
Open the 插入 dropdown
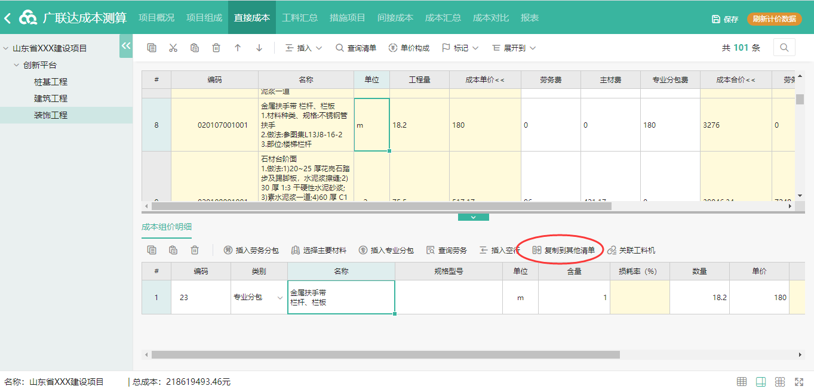point(304,48)
